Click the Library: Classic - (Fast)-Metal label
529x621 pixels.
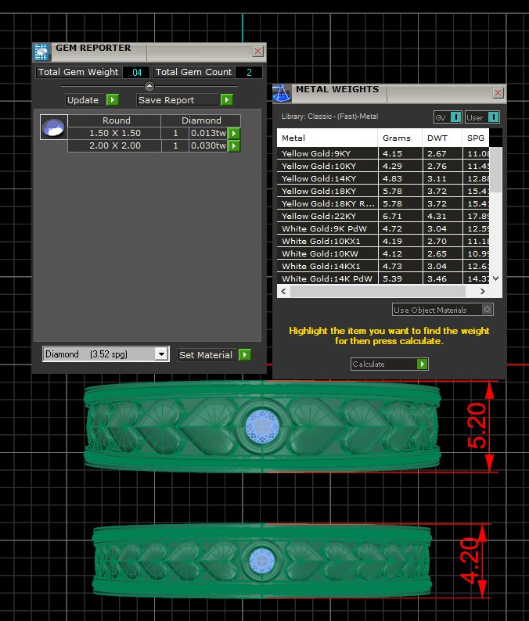click(329, 117)
